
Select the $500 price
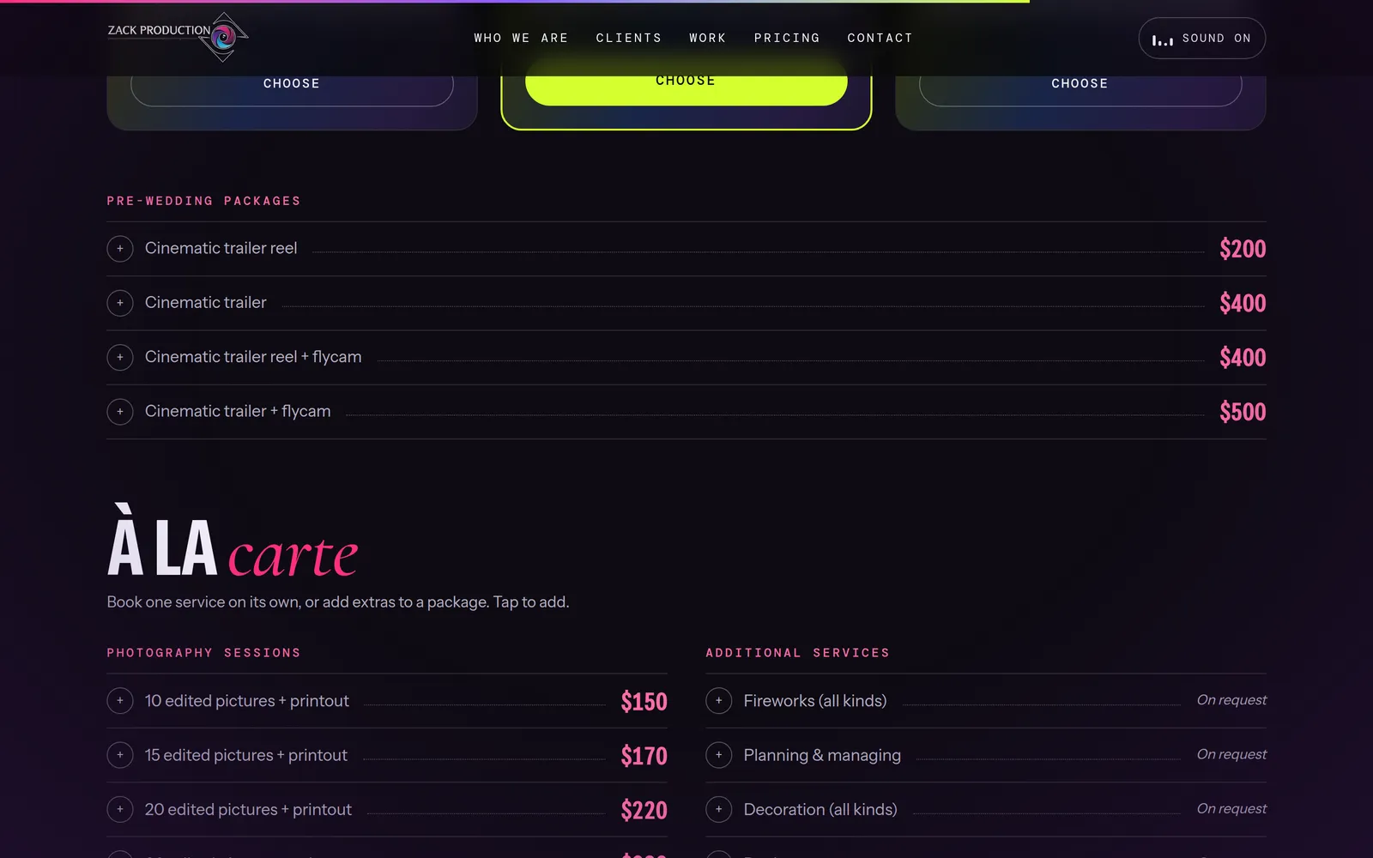1243,412
